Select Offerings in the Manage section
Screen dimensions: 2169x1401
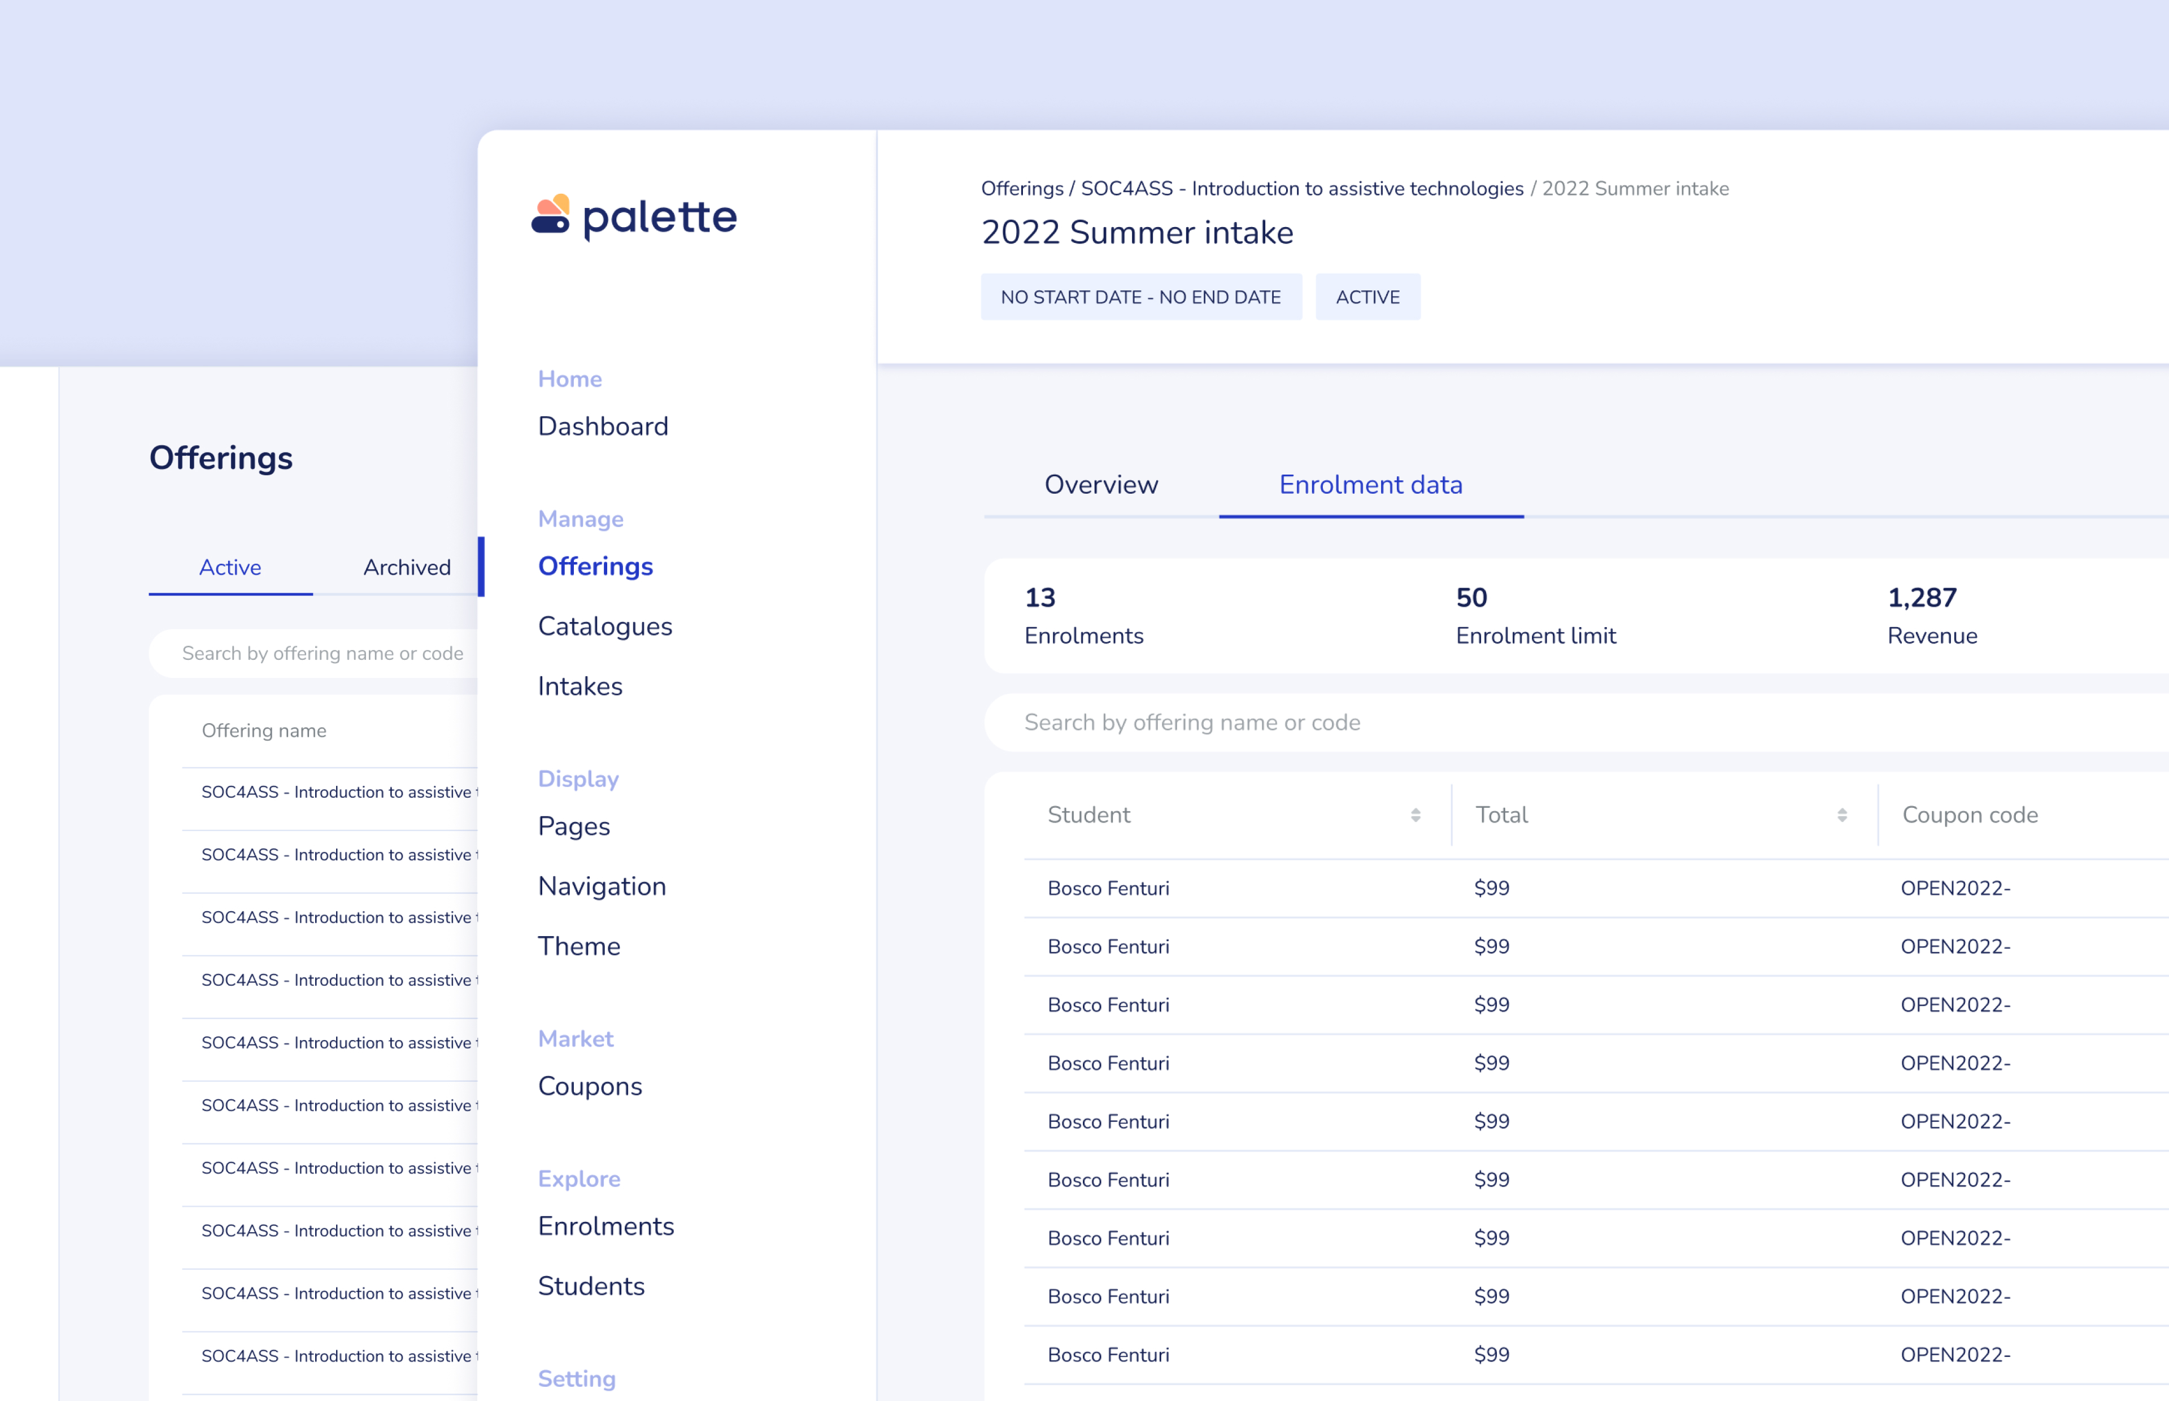pos(596,566)
